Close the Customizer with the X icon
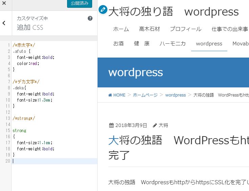The image size is (249, 191). coord(4,3)
